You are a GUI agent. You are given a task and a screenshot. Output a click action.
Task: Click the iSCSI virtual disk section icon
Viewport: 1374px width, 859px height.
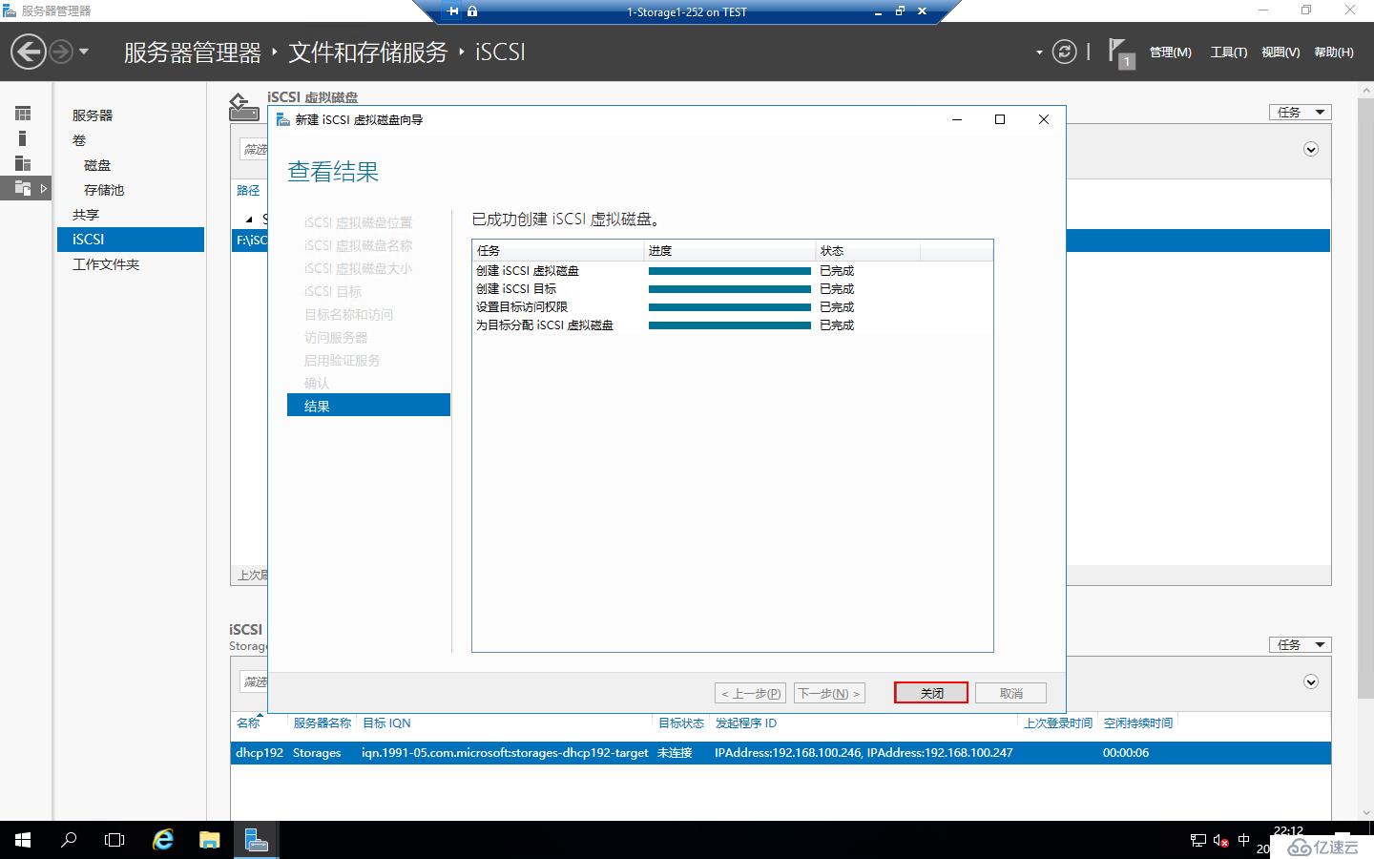[244, 107]
